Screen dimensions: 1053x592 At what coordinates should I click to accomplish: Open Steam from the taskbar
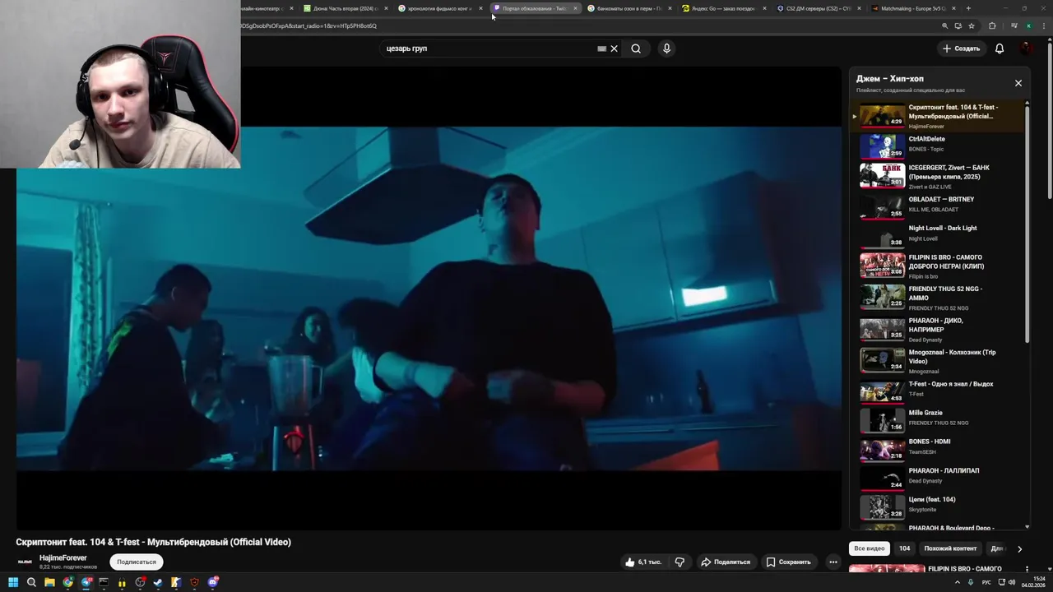coord(158,582)
